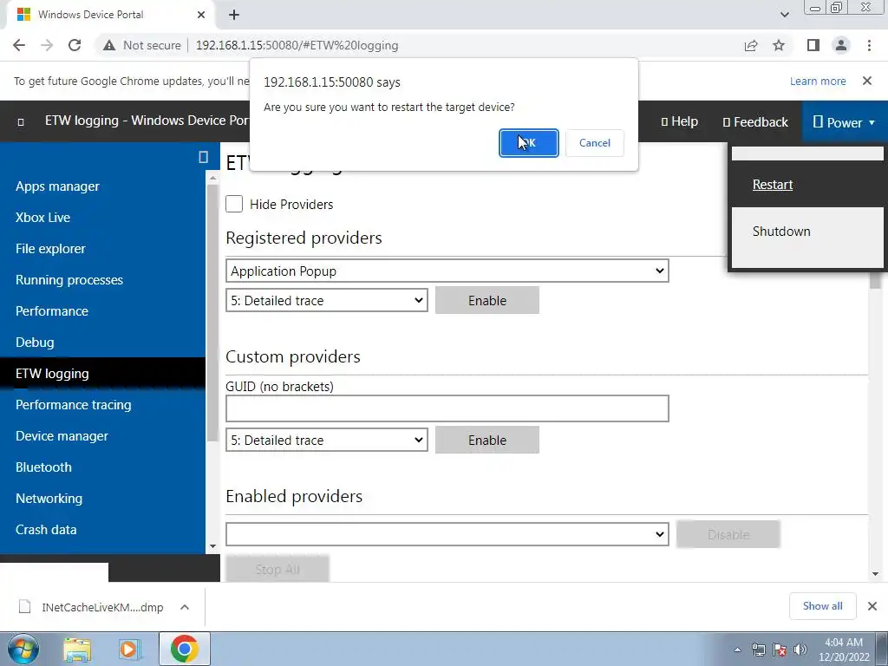Open the Feedback link
Image resolution: width=888 pixels, height=666 pixels.
click(x=755, y=121)
